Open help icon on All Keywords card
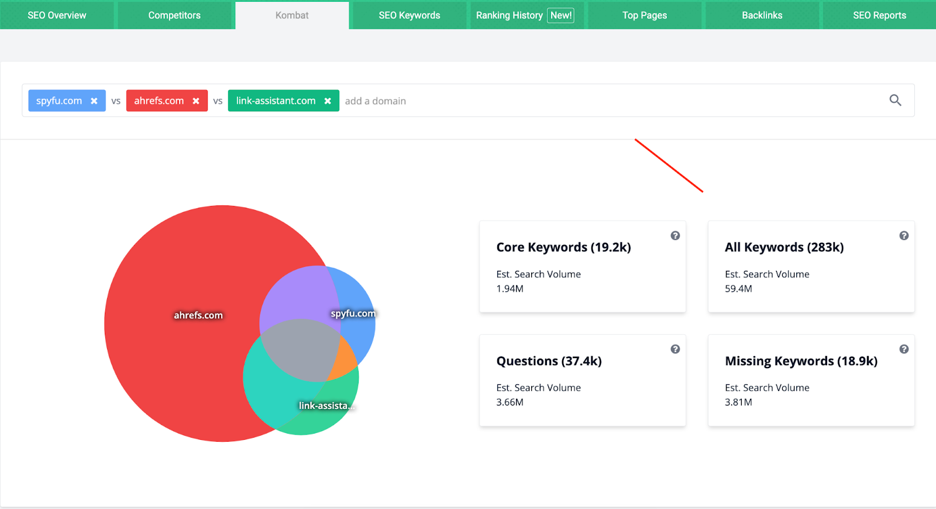Image resolution: width=936 pixels, height=509 pixels. point(904,235)
